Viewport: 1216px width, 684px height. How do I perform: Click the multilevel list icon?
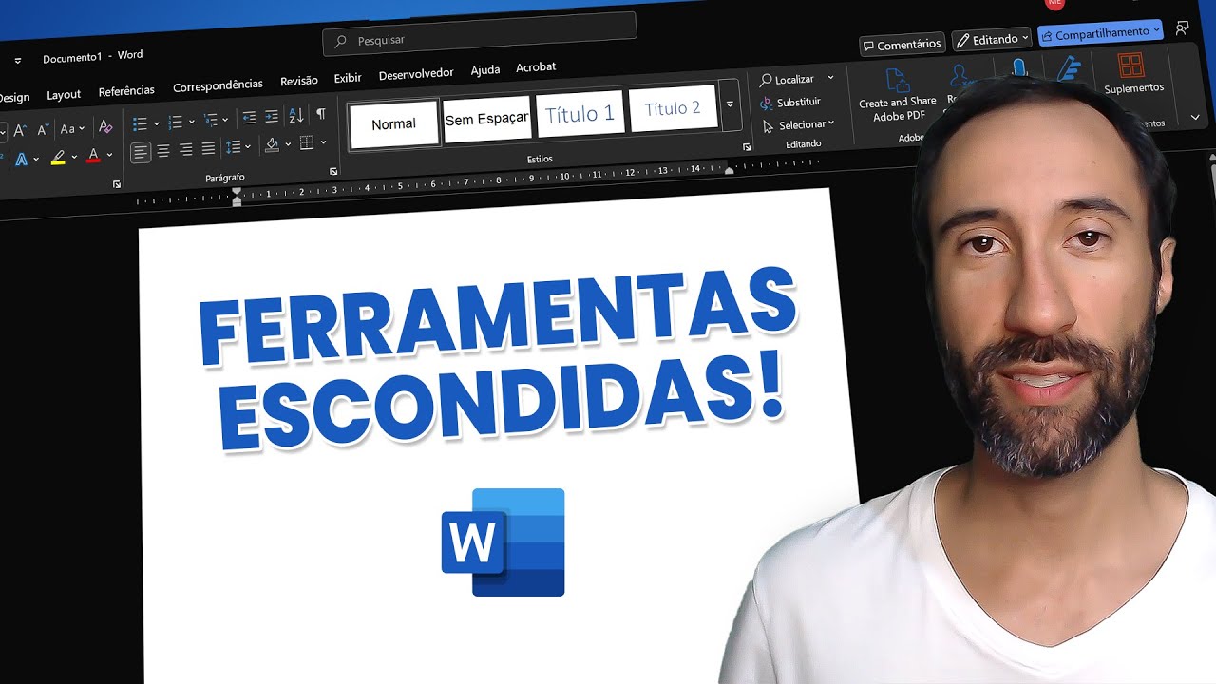pos(210,121)
